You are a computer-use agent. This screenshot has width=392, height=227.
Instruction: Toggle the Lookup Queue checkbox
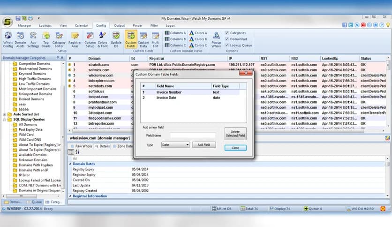point(227,45)
